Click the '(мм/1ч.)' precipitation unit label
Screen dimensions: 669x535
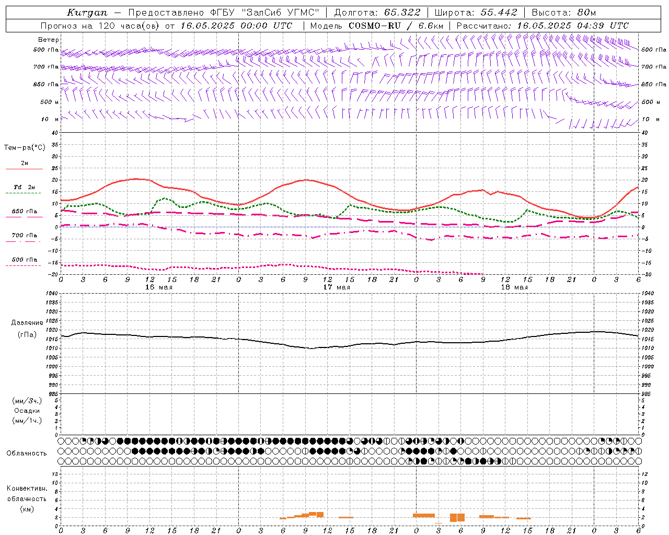click(27, 421)
